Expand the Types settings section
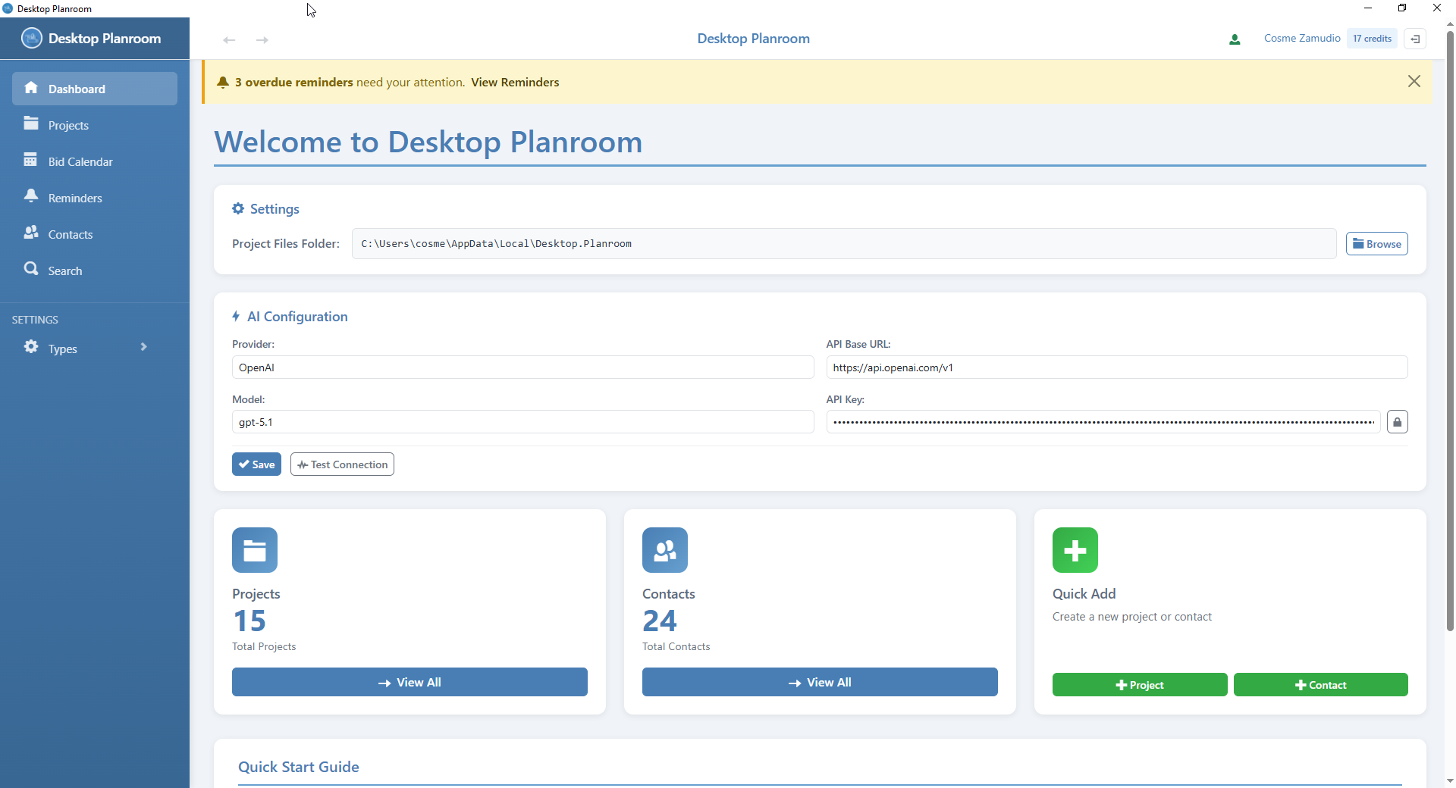Image resolution: width=1456 pixels, height=788 pixels. (x=83, y=348)
